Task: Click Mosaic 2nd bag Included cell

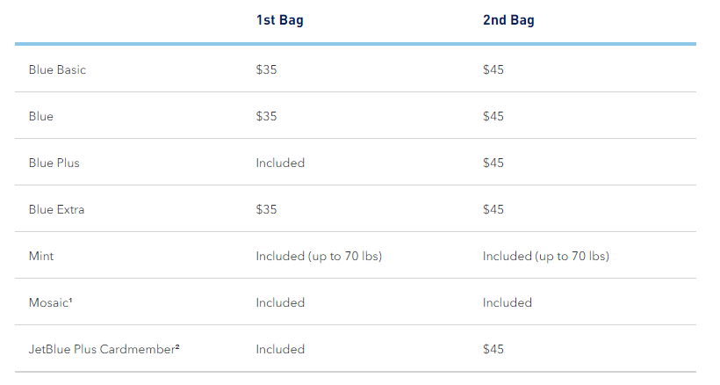Action: tap(507, 302)
